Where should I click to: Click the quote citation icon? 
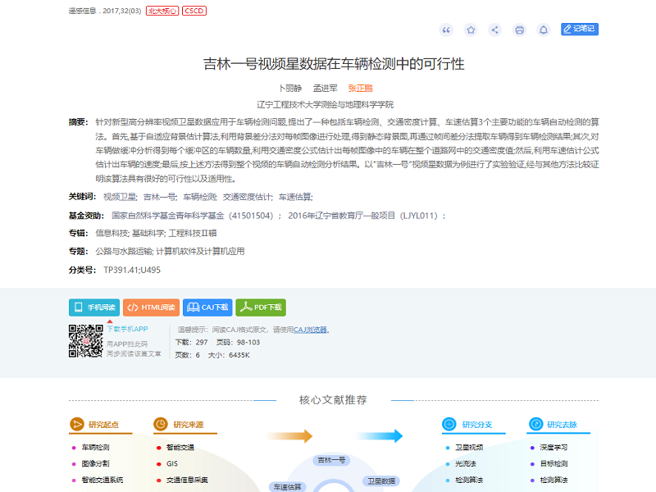tap(446, 30)
